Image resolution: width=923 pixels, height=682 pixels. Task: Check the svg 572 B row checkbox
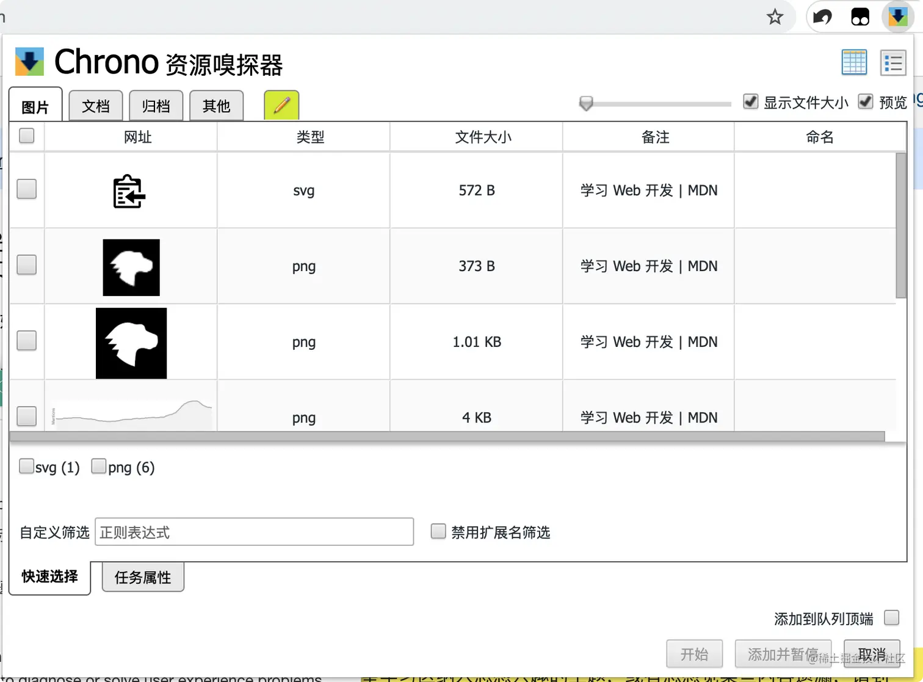pyautogui.click(x=27, y=189)
